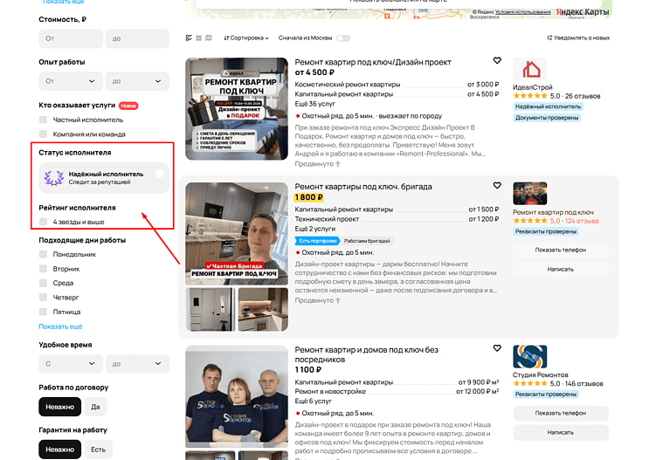This screenshot has width=656, height=460.
Task: Open 'Ремонт квартир под ключ/Дизайн проект' title
Action: point(373,62)
